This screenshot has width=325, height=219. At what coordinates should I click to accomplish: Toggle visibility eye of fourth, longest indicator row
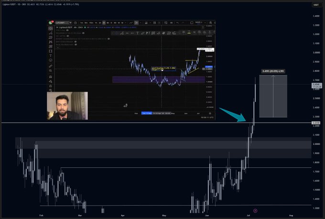point(108,39)
